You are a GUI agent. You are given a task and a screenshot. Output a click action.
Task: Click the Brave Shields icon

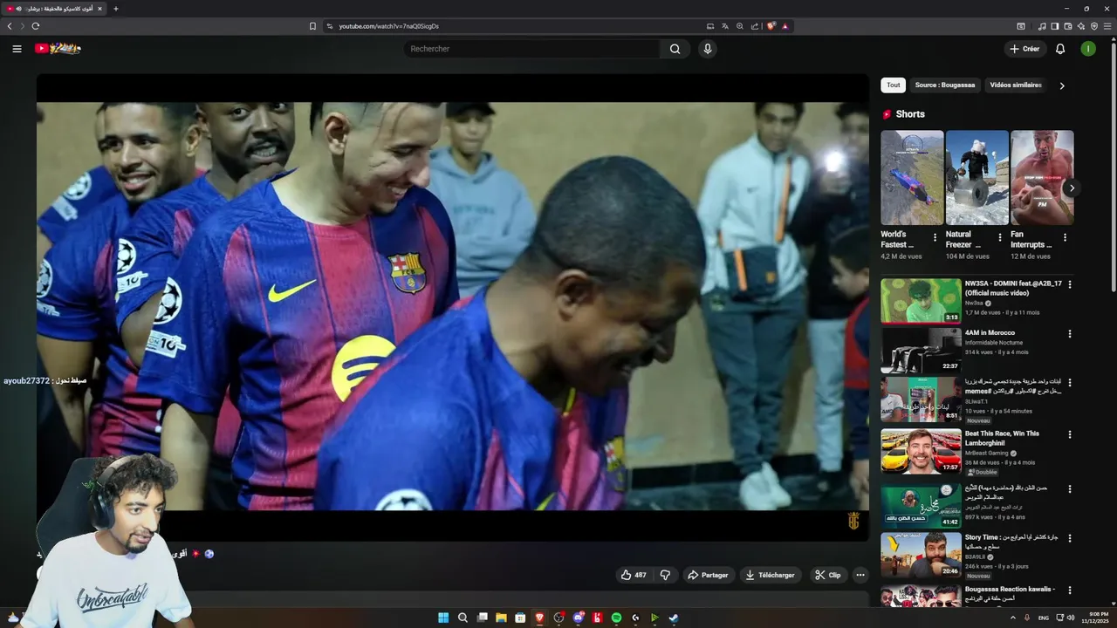[x=771, y=26]
